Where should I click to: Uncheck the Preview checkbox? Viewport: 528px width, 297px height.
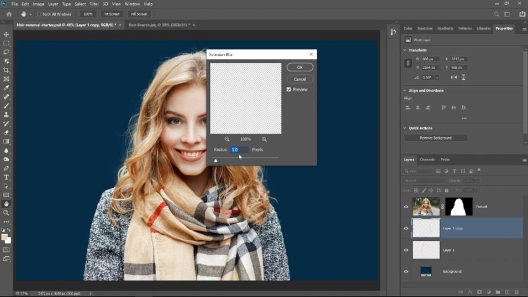289,90
